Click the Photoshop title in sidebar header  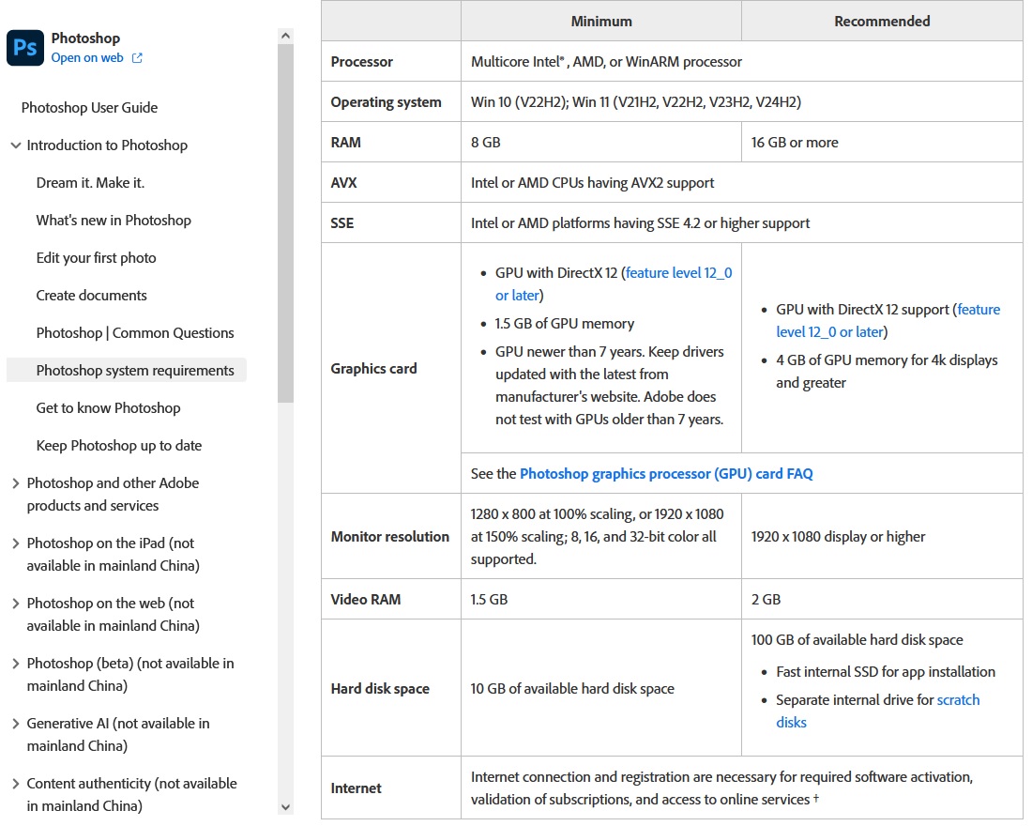pyautogui.click(x=85, y=38)
